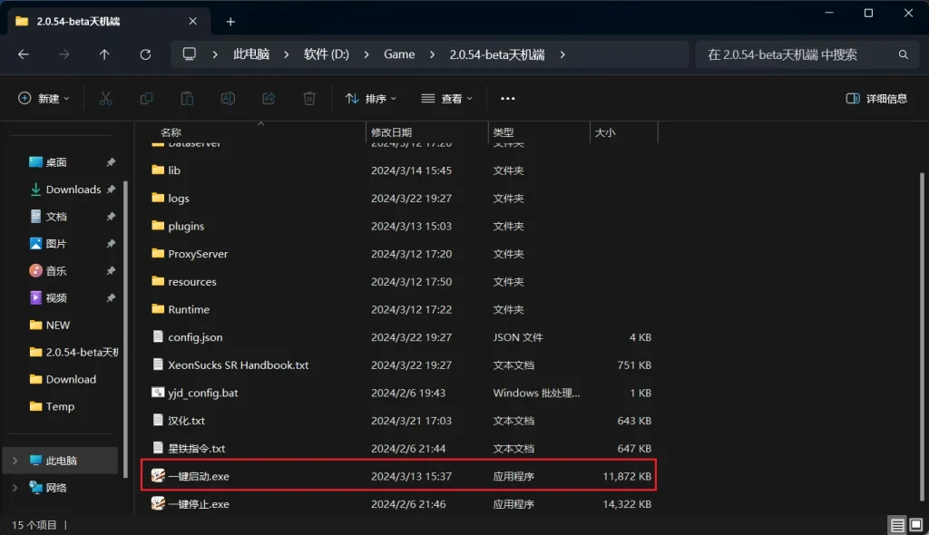Click the Delete trash bin icon
929x535 pixels.
(309, 98)
